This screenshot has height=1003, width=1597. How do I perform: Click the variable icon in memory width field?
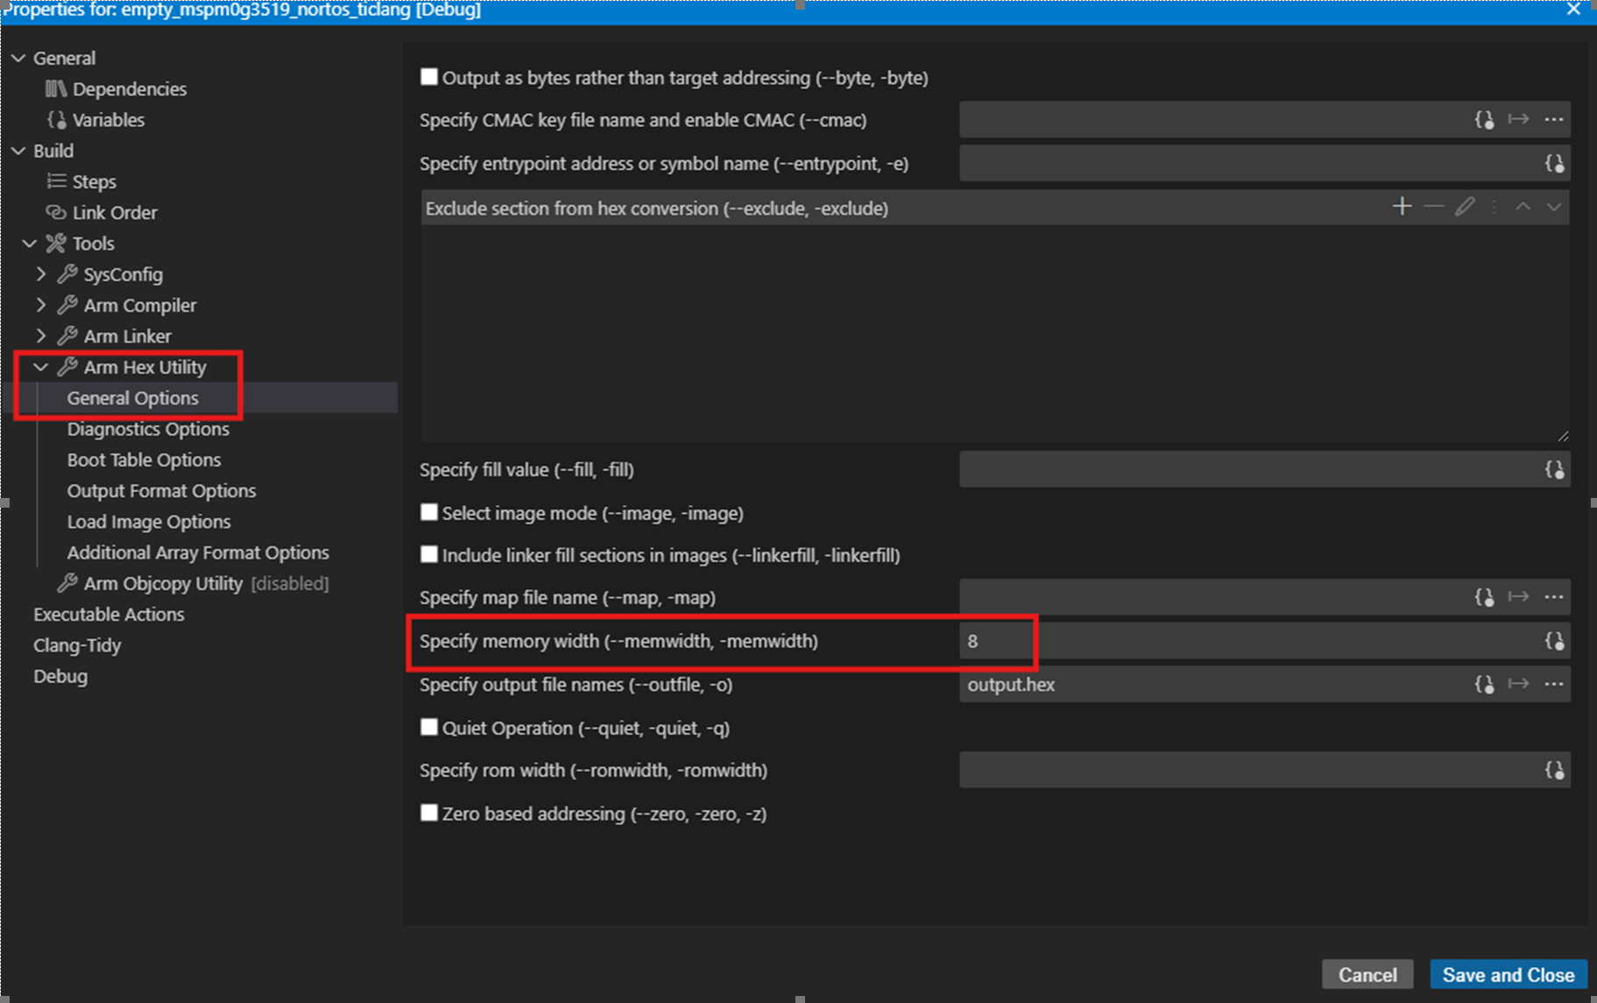click(1554, 642)
